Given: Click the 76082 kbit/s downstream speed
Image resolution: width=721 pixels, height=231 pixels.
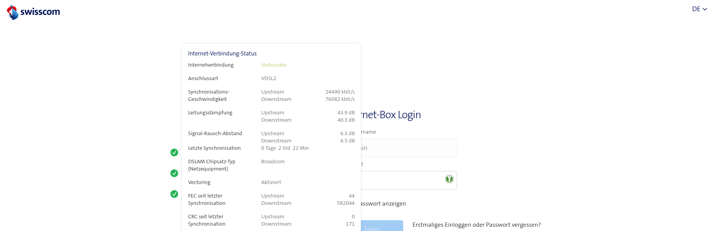Looking at the screenshot, I should click(340, 99).
